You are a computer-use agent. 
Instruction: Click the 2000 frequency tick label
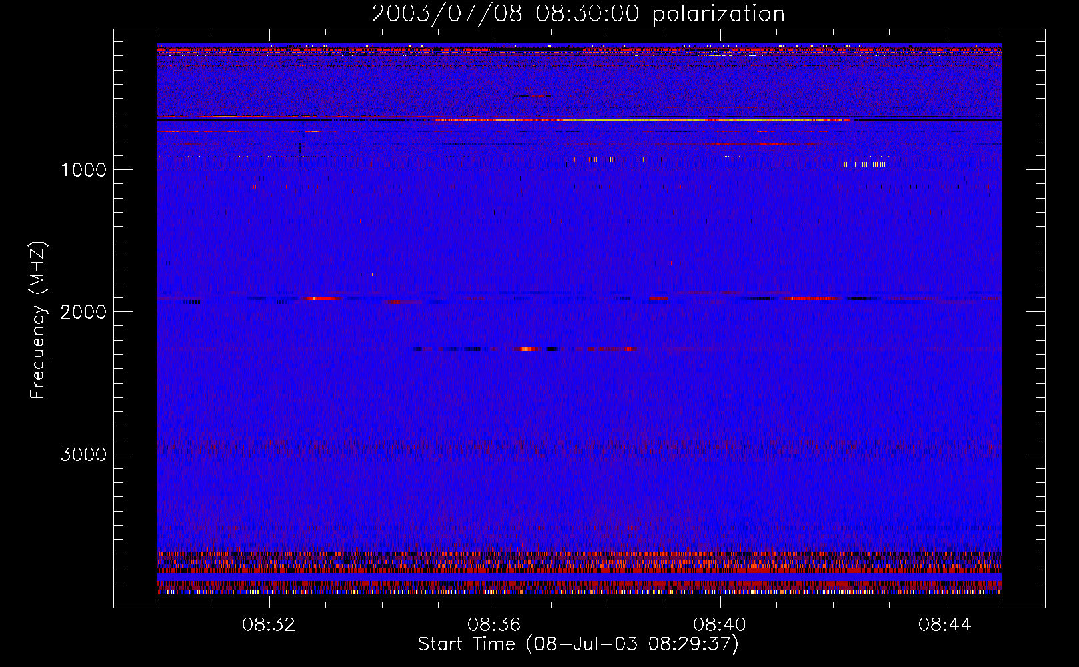click(x=83, y=312)
